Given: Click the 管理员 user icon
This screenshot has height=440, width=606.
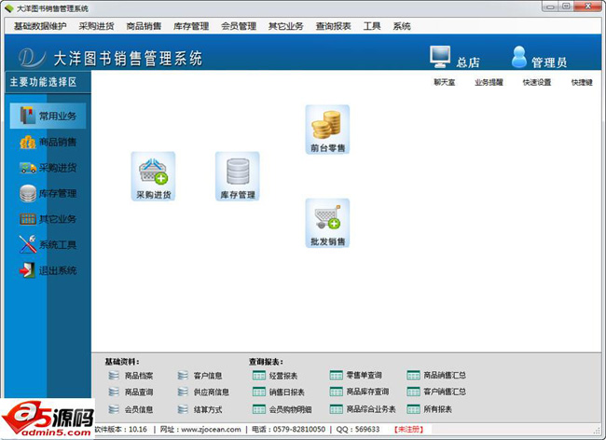Looking at the screenshot, I should click(x=519, y=57).
